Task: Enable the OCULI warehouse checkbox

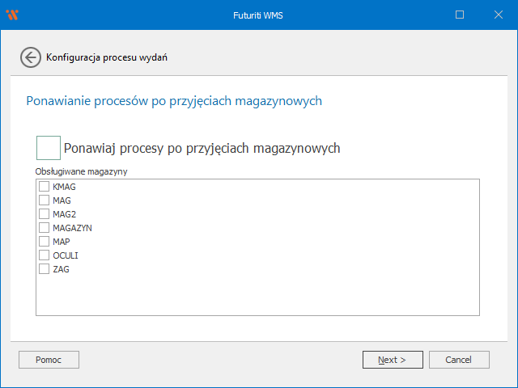Action: point(45,255)
